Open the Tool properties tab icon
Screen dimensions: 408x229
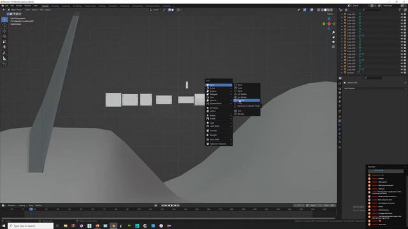click(340, 83)
